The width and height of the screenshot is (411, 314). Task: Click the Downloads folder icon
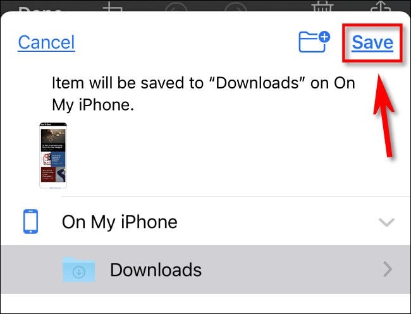coord(78,270)
